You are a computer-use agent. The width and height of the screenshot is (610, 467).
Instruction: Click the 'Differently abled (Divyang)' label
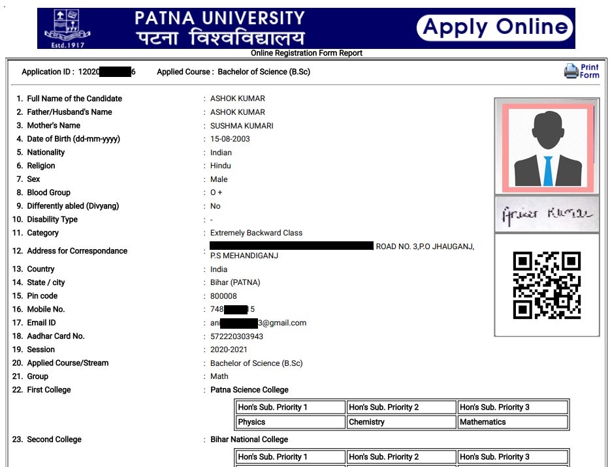pyautogui.click(x=72, y=206)
